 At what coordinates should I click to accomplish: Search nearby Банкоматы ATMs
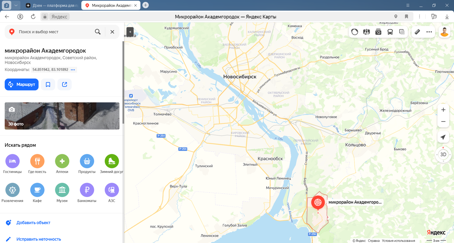click(x=87, y=193)
